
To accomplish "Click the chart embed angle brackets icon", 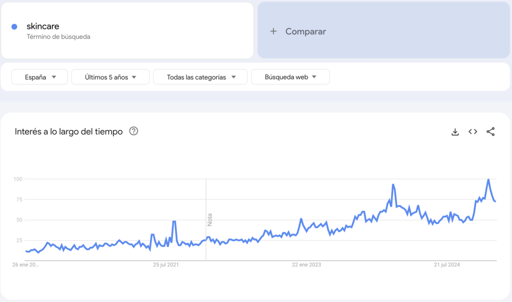I will 472,131.
